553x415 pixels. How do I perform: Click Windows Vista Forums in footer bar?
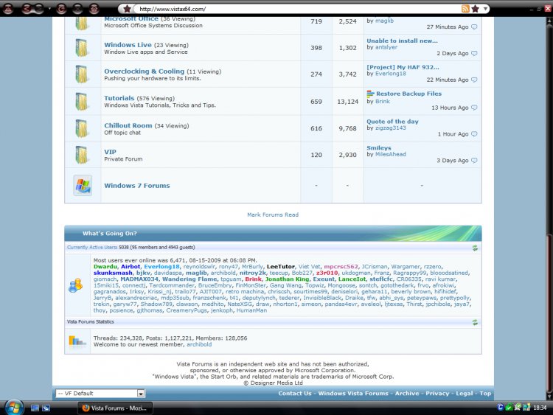tap(353, 394)
